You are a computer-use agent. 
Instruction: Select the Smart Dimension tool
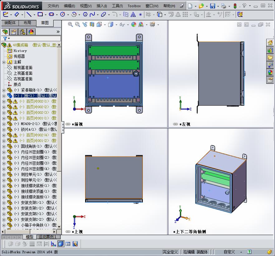(17, 14)
